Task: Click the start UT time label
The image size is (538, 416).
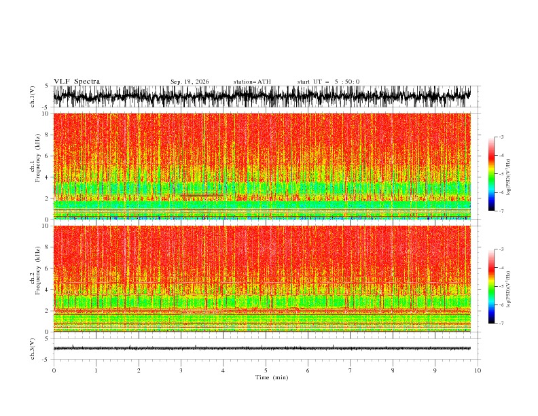Action: pos(328,82)
